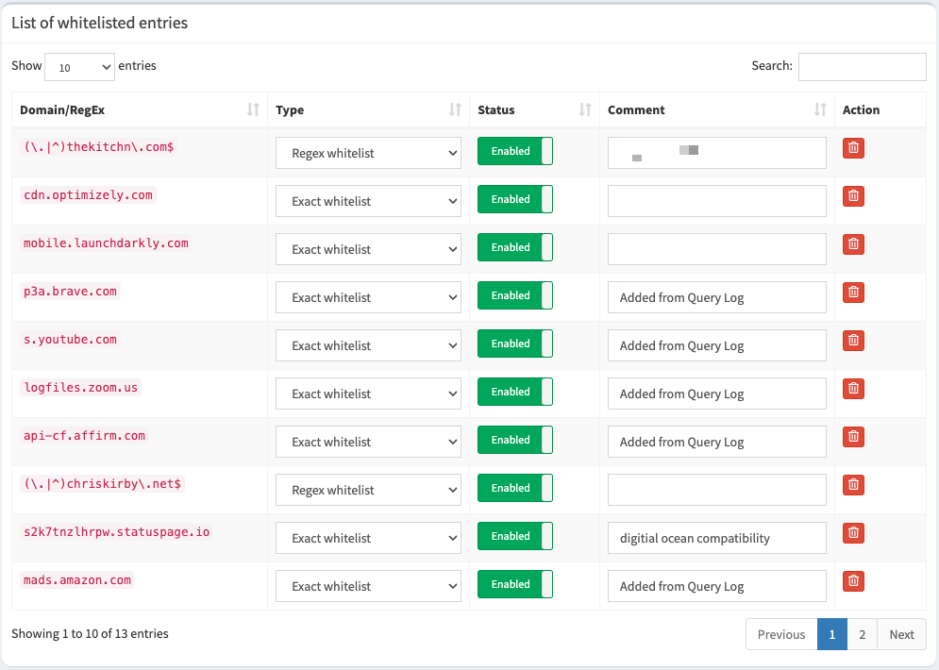This screenshot has width=939, height=670.
Task: Go to page 2 of entries
Action: [x=862, y=634]
